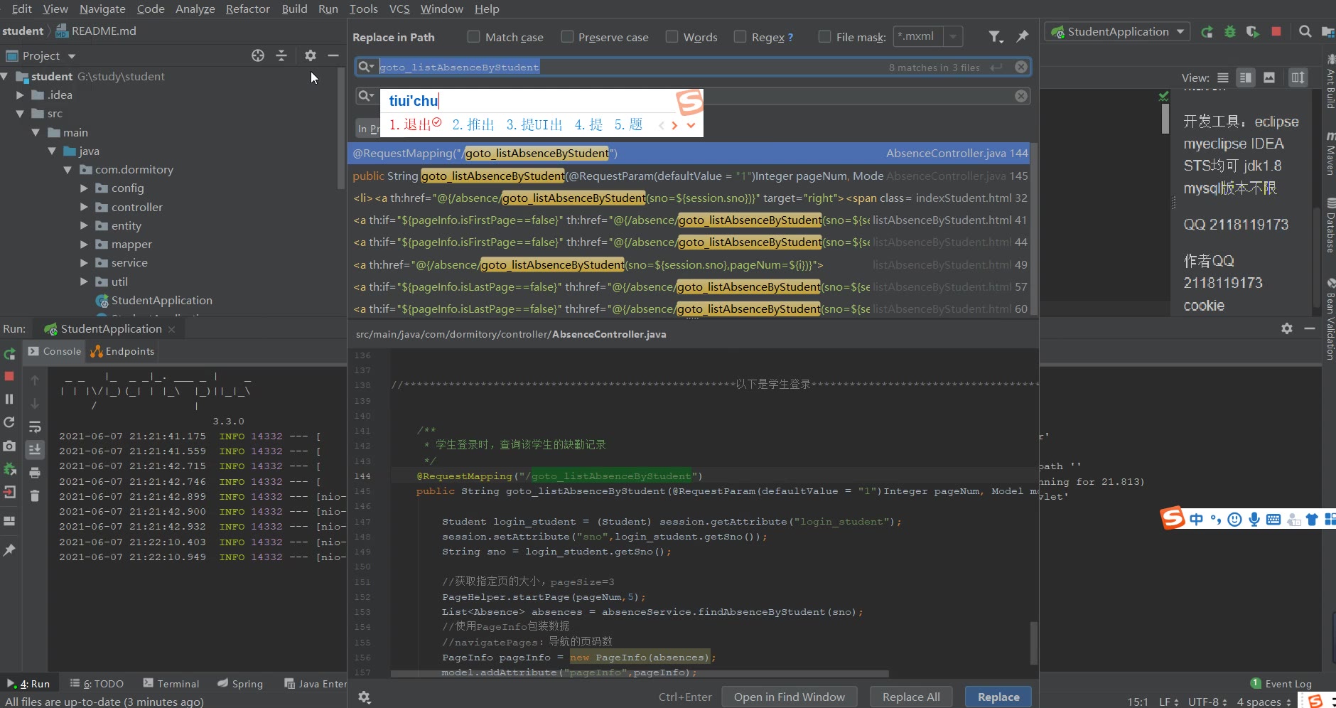Image resolution: width=1336 pixels, height=708 pixels.
Task: Enable Regex option
Action: pyautogui.click(x=740, y=36)
